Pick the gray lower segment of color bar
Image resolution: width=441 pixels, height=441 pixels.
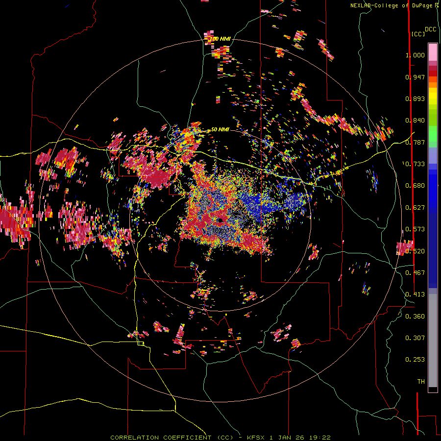point(433,342)
